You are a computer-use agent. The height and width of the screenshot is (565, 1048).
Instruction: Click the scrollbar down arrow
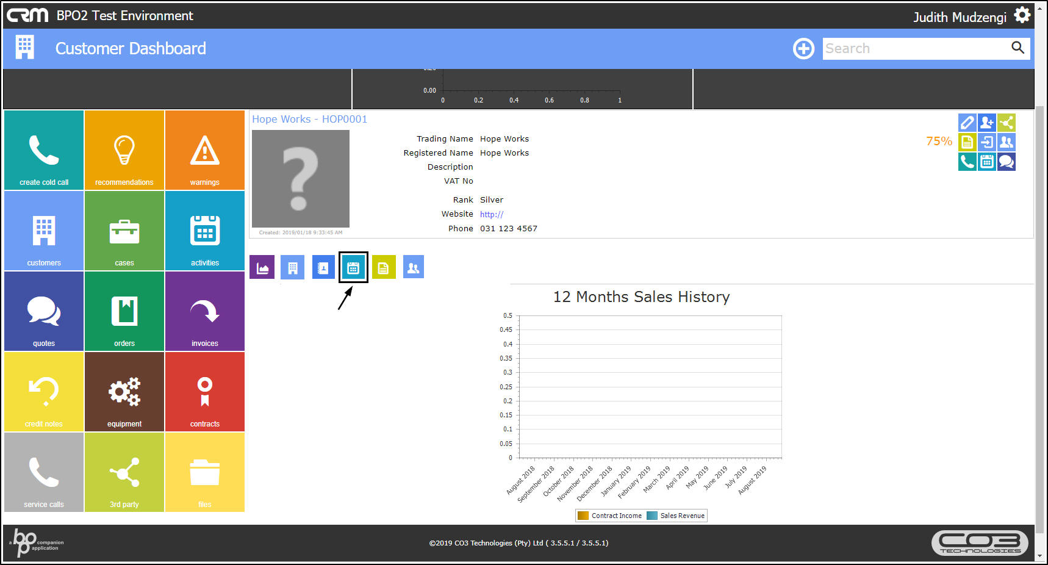(x=1040, y=556)
